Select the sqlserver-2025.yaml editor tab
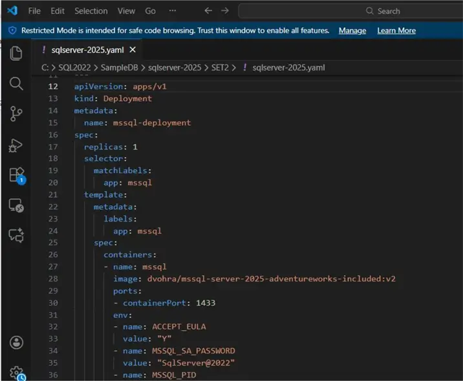Screen dimensions: 463x381 87,50
